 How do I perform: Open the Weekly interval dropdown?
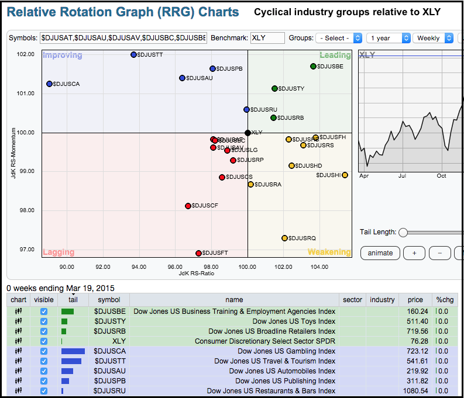(x=433, y=38)
